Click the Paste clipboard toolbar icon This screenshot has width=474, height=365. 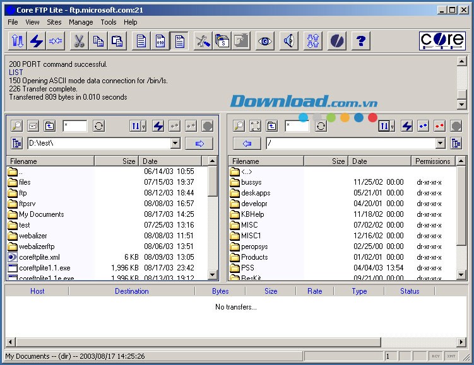coord(117,41)
